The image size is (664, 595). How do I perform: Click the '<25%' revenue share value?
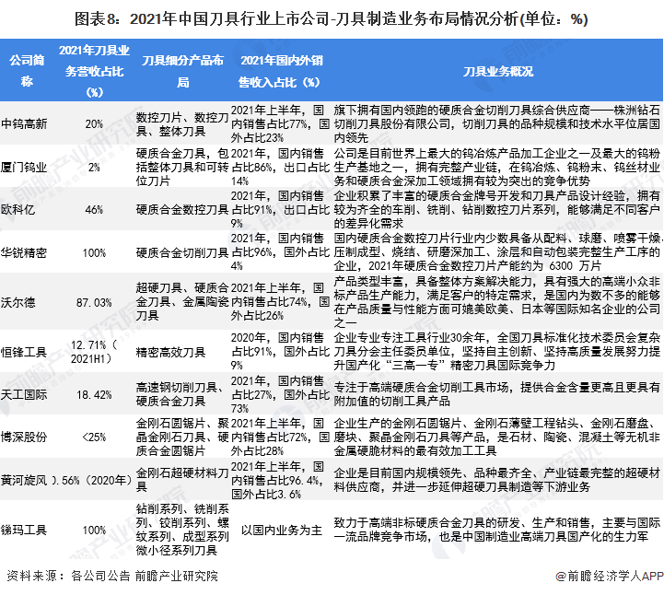point(94,437)
